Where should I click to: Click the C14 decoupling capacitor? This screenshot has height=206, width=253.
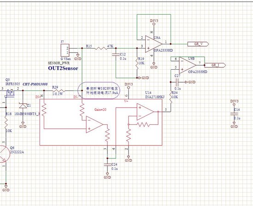[234, 114]
